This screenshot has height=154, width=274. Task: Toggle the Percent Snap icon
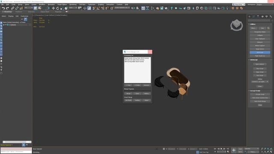(x=103, y=8)
